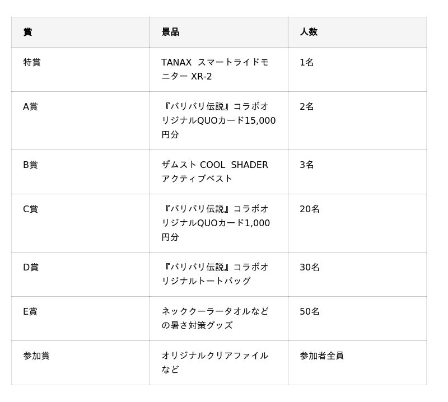This screenshot has height=402, width=448.
Task: Click the 人数 column header
Action: (x=357, y=32)
